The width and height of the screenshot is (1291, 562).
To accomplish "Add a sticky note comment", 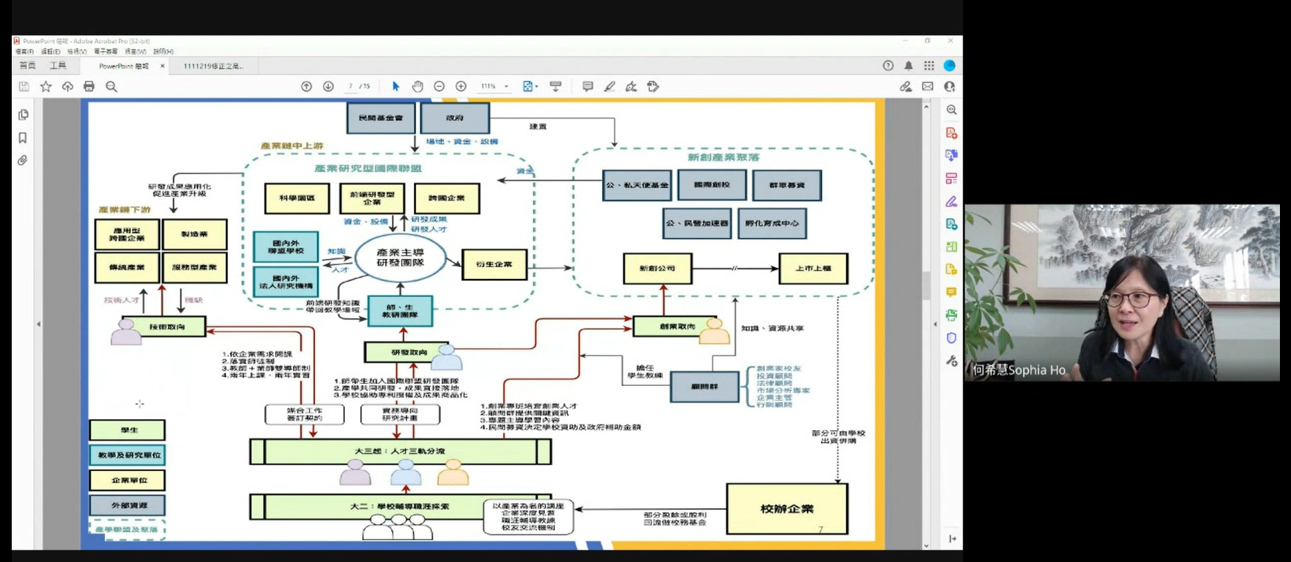I will [x=587, y=86].
